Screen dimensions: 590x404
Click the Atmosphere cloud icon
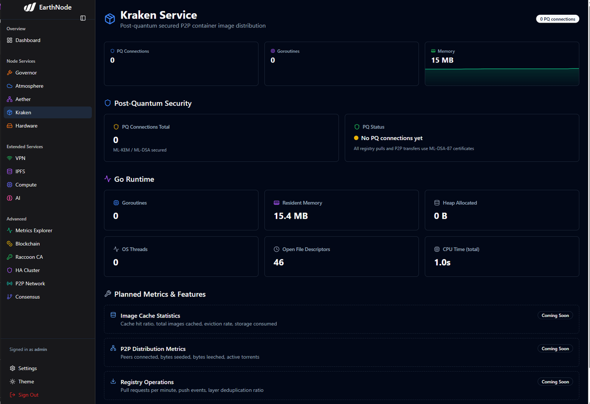tap(10, 86)
